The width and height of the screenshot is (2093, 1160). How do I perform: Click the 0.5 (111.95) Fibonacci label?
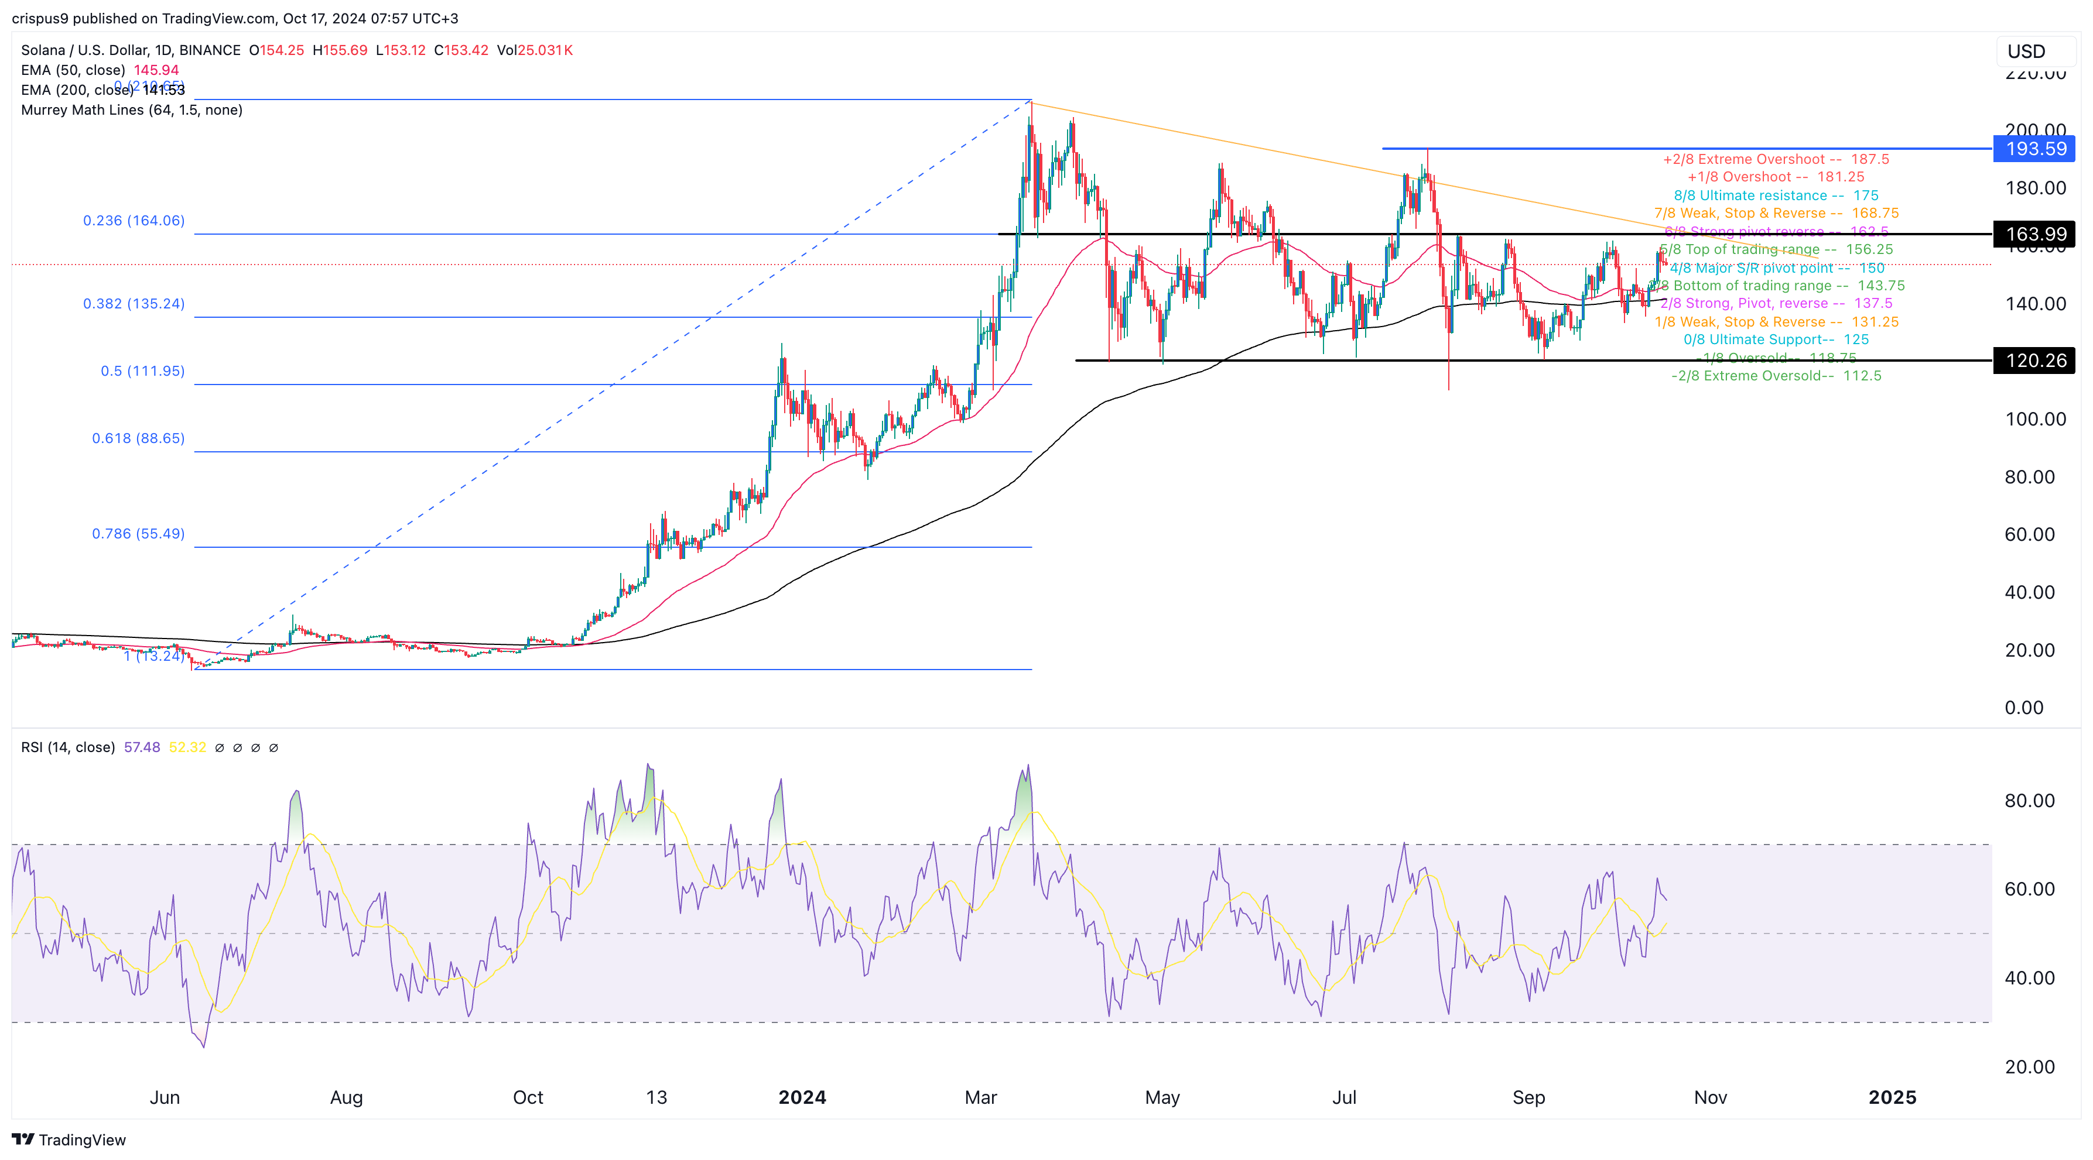point(143,371)
